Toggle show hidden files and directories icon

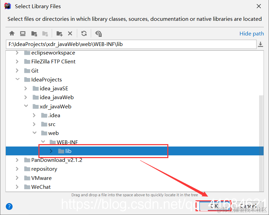click(x=99, y=33)
